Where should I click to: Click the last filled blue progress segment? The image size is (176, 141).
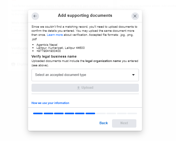pos(90,113)
